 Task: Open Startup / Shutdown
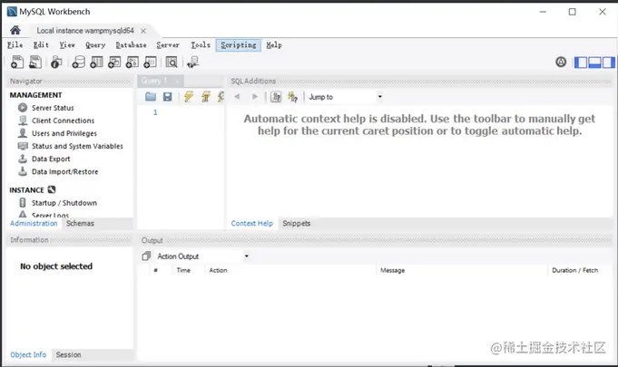(64, 203)
